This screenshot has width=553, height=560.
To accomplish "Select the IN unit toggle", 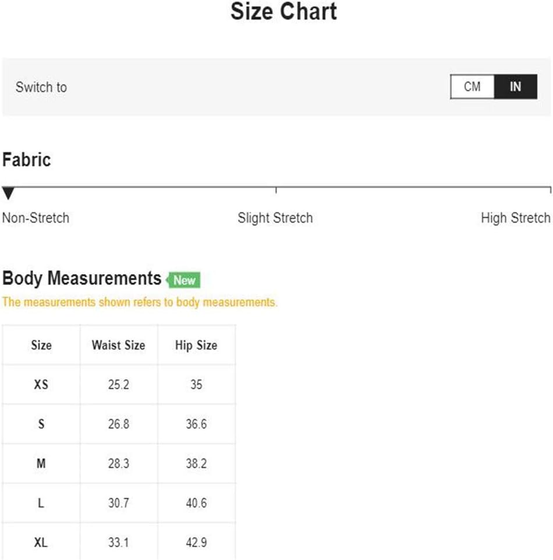I will (x=516, y=86).
